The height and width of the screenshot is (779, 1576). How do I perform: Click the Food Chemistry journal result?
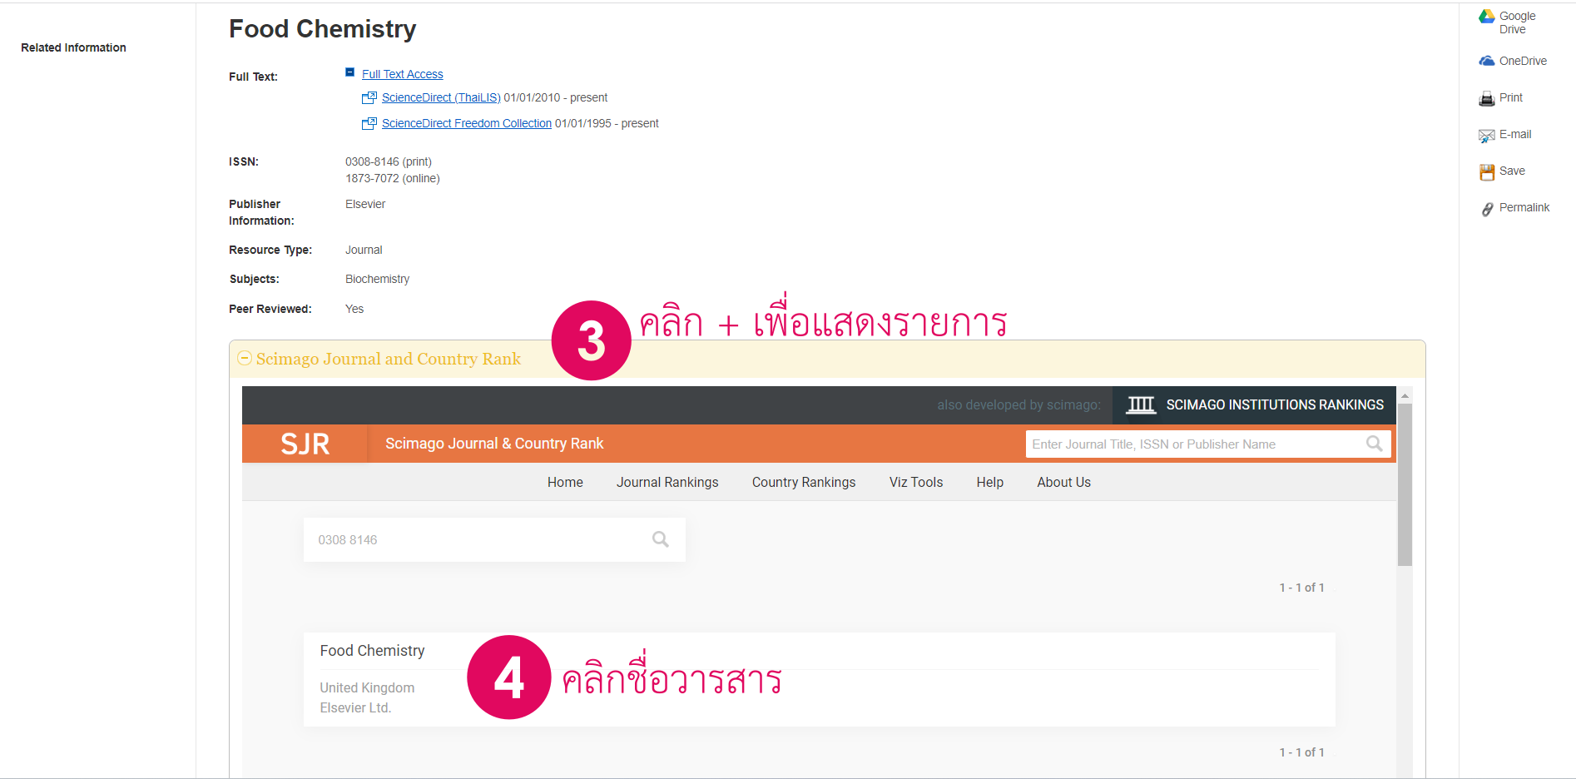point(372,651)
